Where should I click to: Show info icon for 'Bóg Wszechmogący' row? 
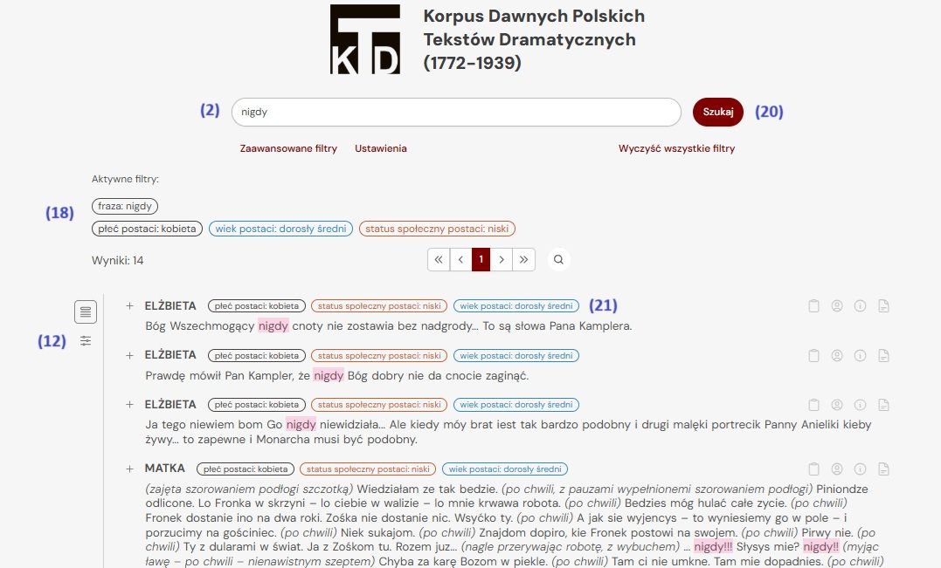tap(860, 305)
